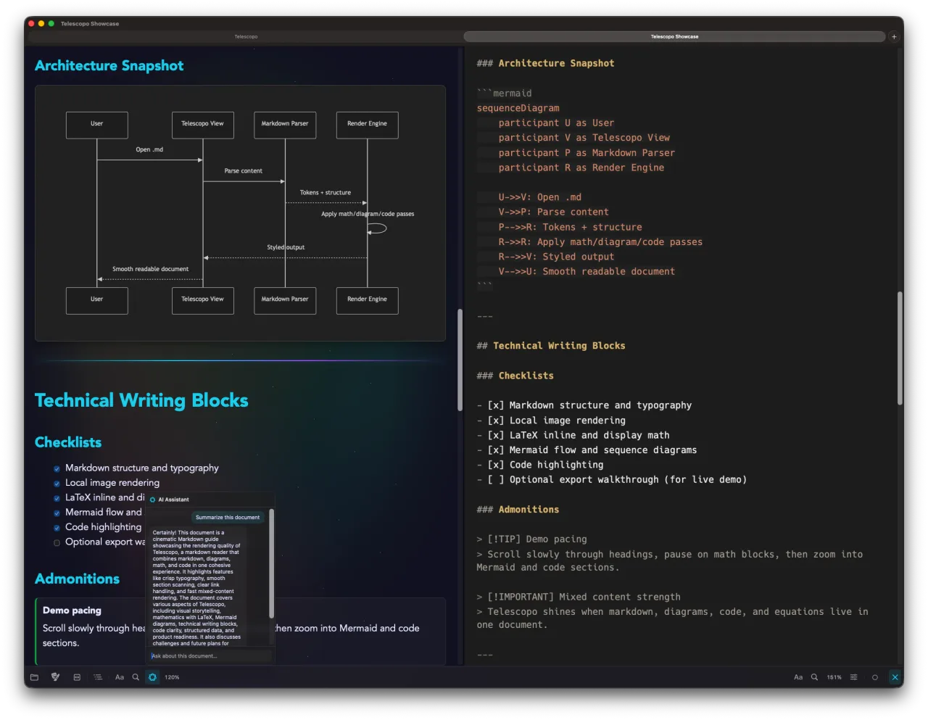Click '## Technical Writing Blocks' source line
The height and width of the screenshot is (720, 928).
pos(551,346)
